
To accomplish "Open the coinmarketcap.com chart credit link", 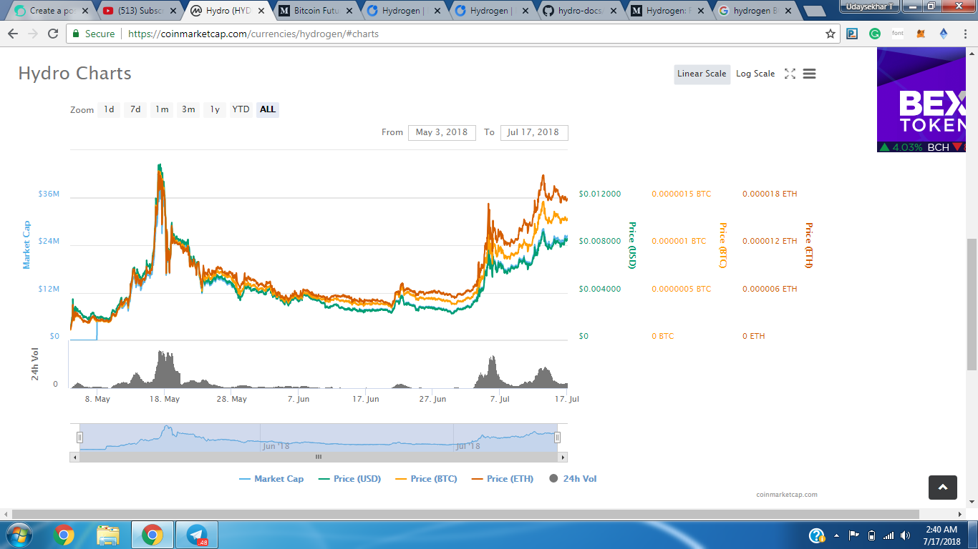I will point(787,495).
